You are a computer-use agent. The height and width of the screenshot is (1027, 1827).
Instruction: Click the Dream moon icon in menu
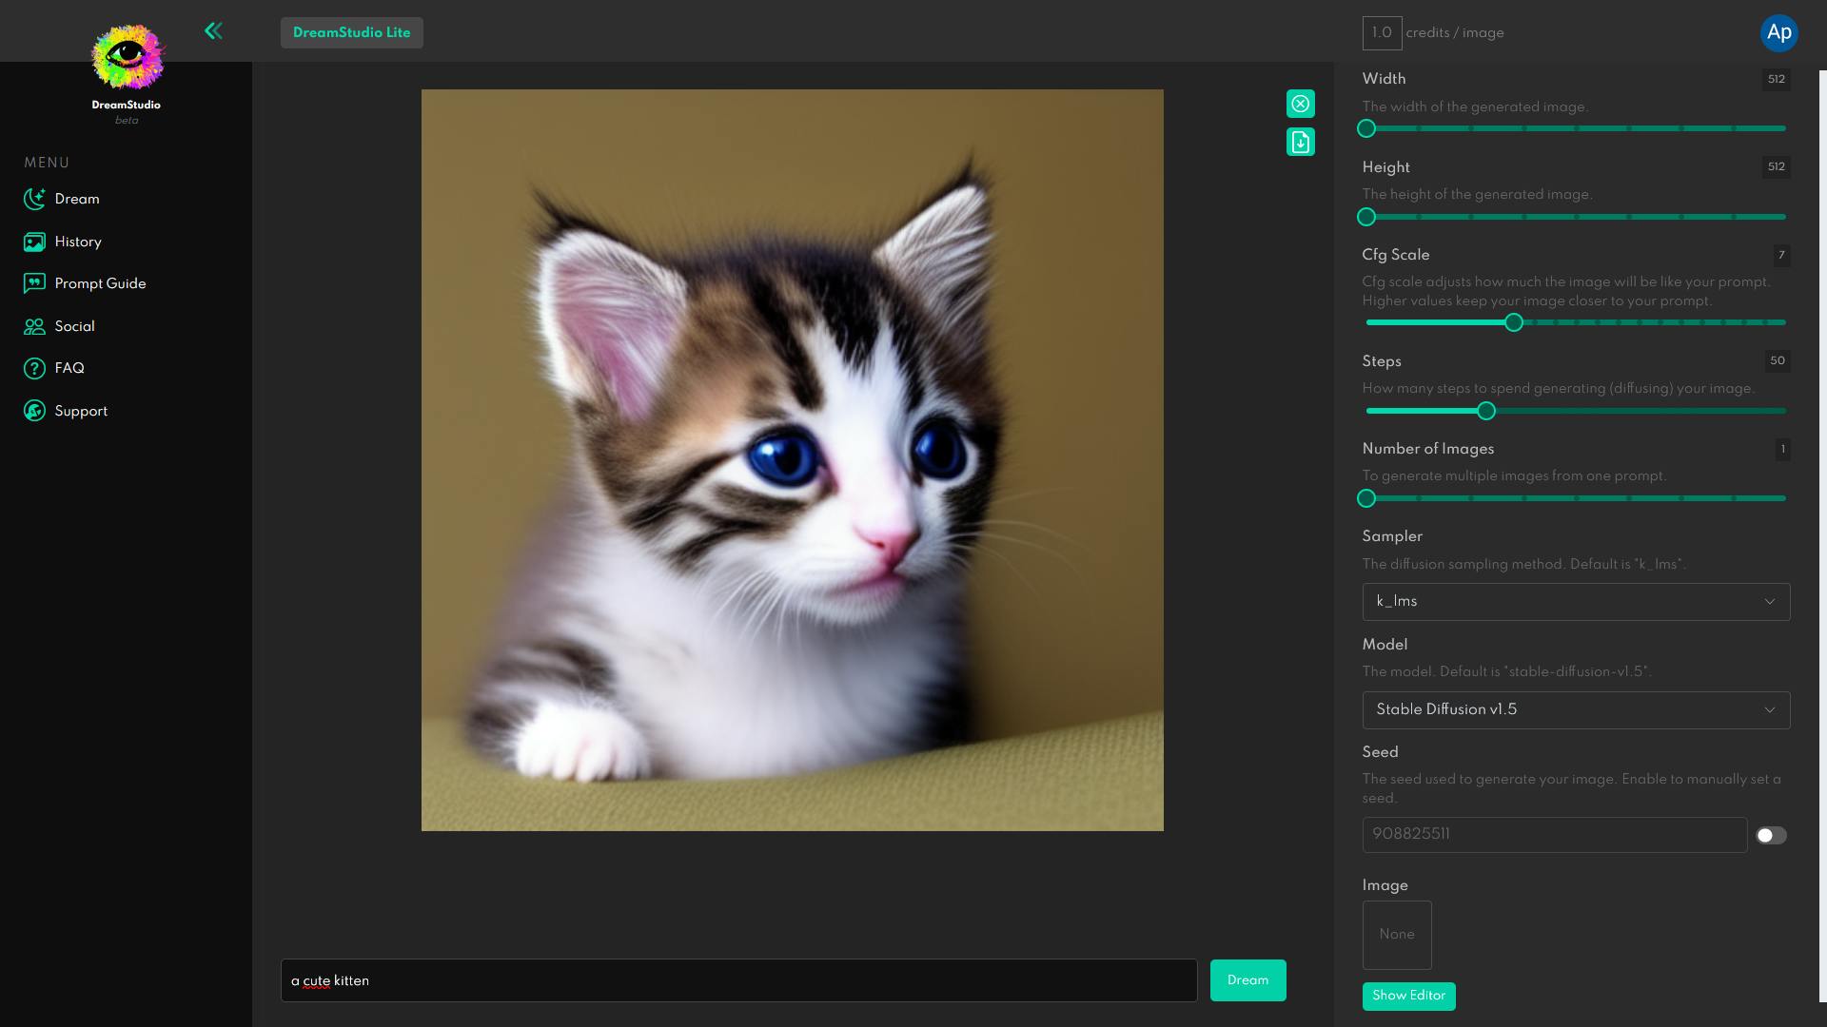click(34, 199)
